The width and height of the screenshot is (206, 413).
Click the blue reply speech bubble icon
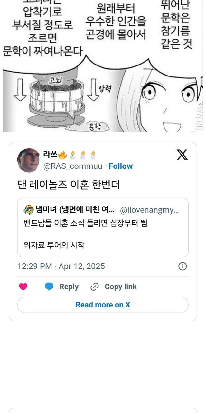click(49, 287)
